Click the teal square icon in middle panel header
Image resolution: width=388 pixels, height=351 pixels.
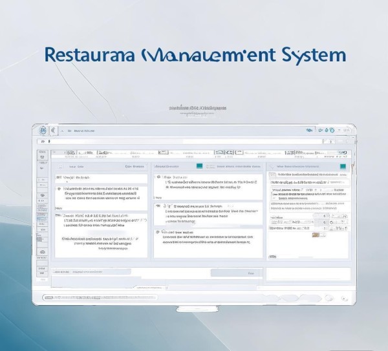pyautogui.click(x=199, y=166)
